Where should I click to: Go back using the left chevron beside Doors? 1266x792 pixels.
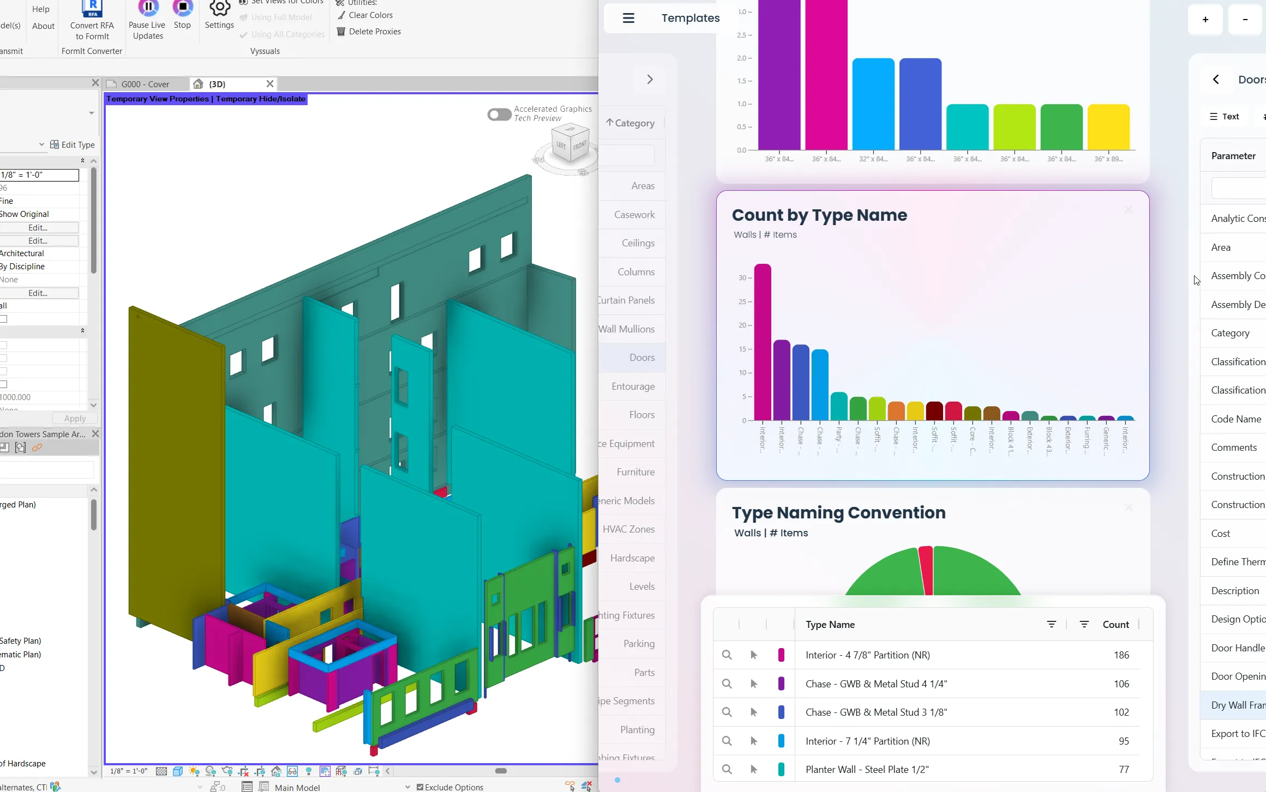coord(1216,80)
